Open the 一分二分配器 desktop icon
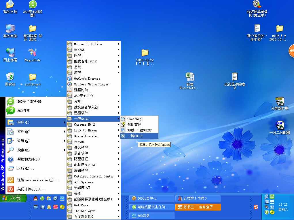294x220 pixels. pos(279,126)
